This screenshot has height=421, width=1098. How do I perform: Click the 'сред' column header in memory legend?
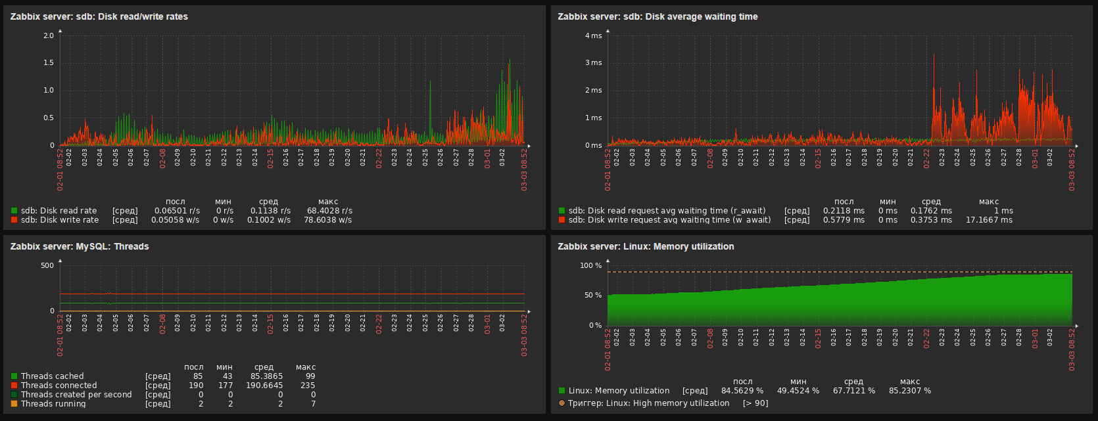click(854, 382)
